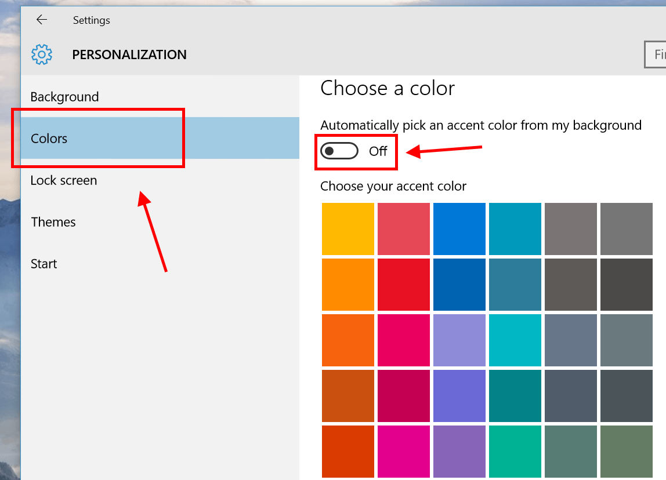Toggle automatic accent color switch
666x480 pixels.
(339, 151)
